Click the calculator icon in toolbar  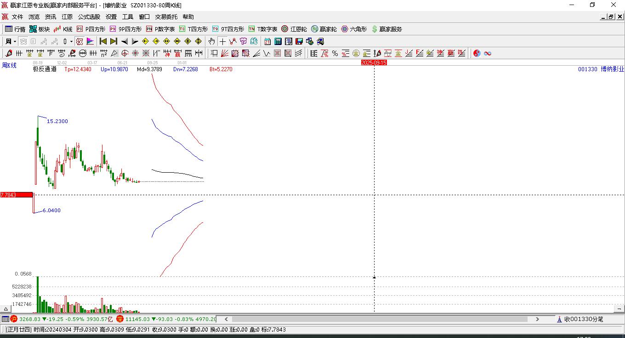click(x=278, y=41)
